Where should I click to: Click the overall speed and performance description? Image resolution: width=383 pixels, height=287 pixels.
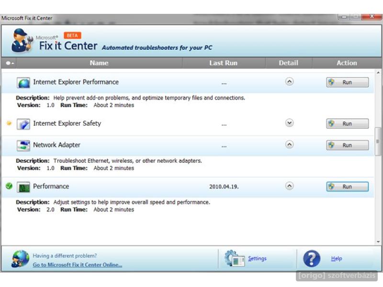pyautogui.click(x=132, y=202)
